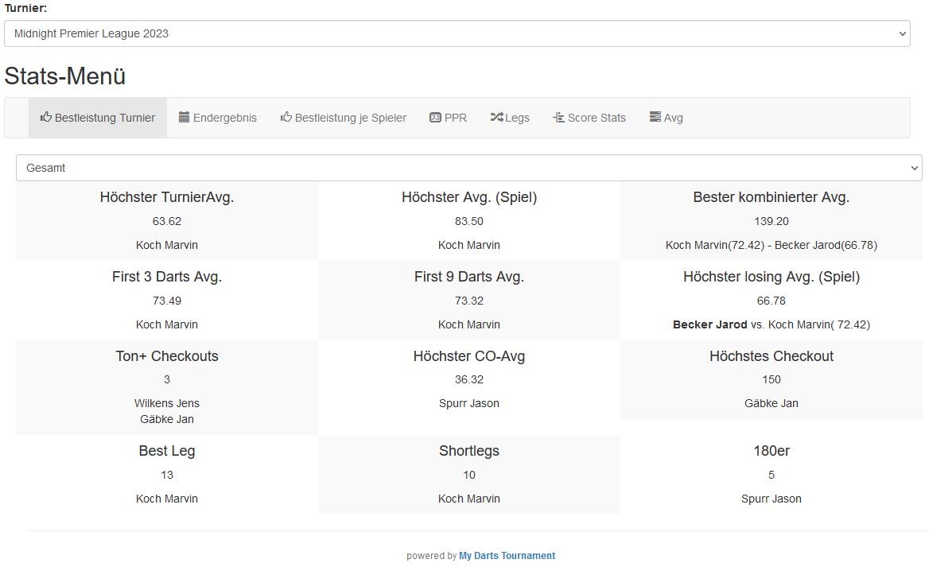Viewport: 929px width, 567px height.
Task: Click thumbs-up icon beside Bestleistung Turnier
Action: (46, 118)
